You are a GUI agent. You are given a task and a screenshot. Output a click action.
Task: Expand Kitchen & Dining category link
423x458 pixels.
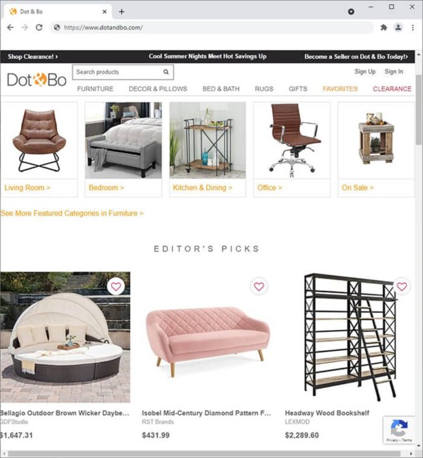click(x=202, y=188)
